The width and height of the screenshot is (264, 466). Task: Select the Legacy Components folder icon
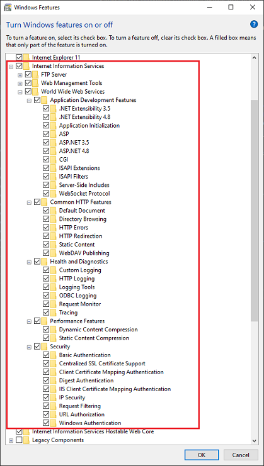[x=26, y=440]
